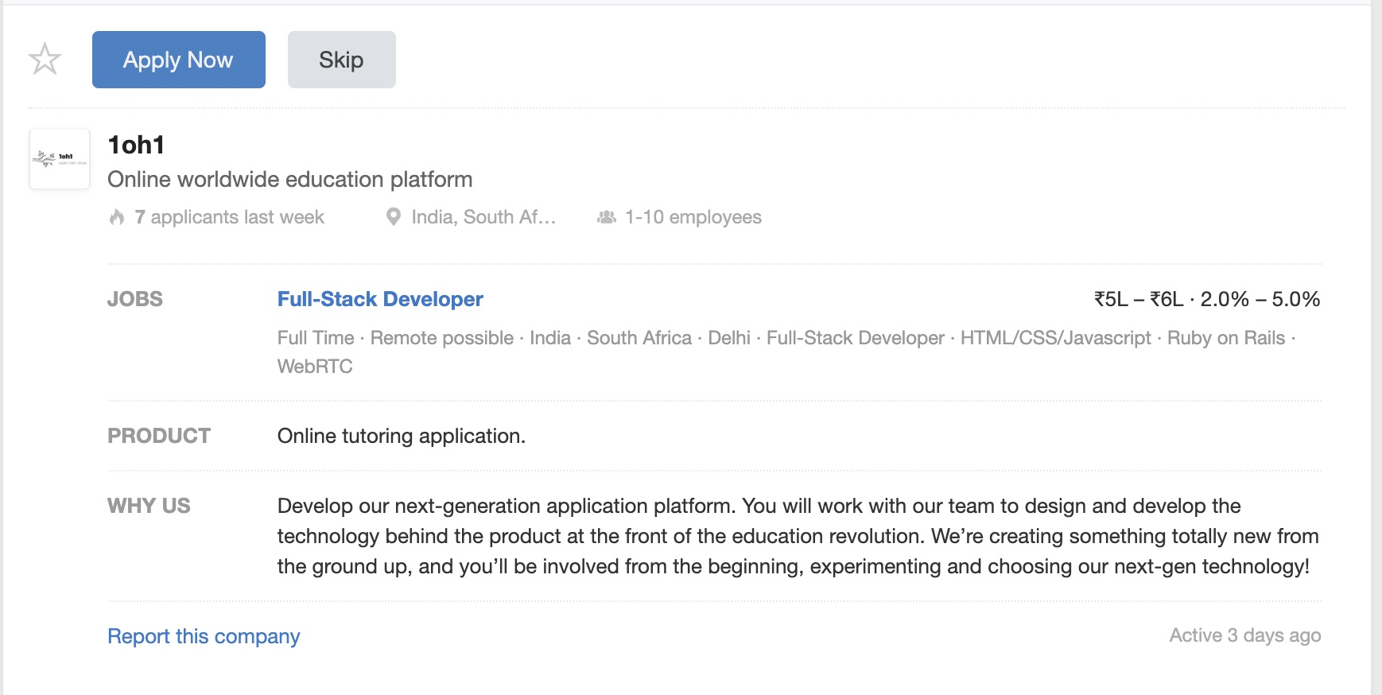Click the "7 applicants last week" text

click(229, 217)
